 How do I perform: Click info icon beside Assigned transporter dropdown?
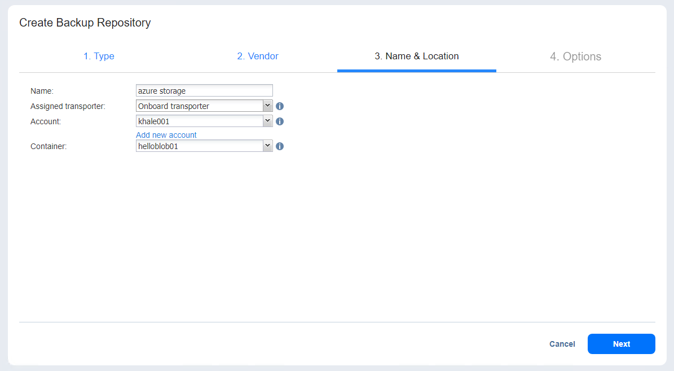pos(280,106)
